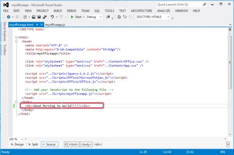Click the vertical scrollbar down arrow
Viewport: 234px width, 155px height.
point(230,135)
